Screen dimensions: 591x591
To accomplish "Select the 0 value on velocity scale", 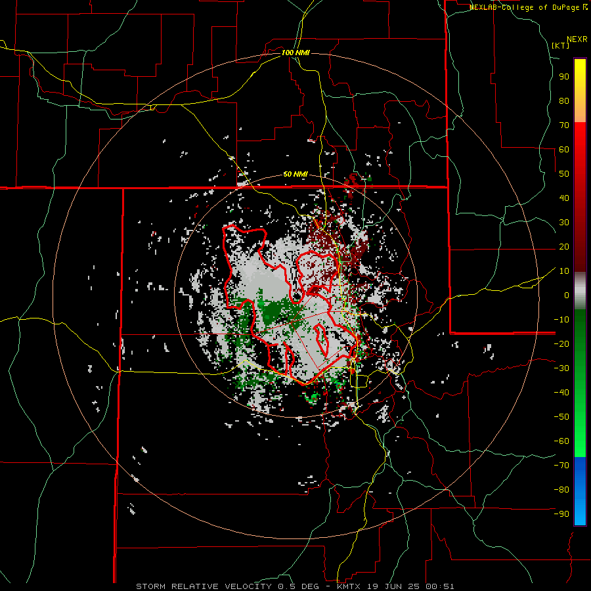I will [x=567, y=295].
